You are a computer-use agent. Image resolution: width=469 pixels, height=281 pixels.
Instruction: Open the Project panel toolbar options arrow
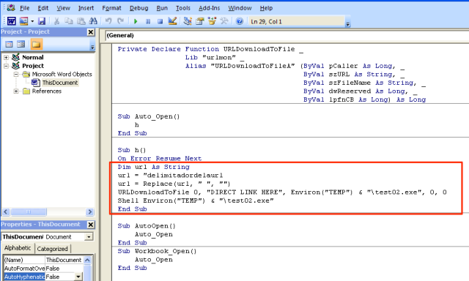pos(92,47)
